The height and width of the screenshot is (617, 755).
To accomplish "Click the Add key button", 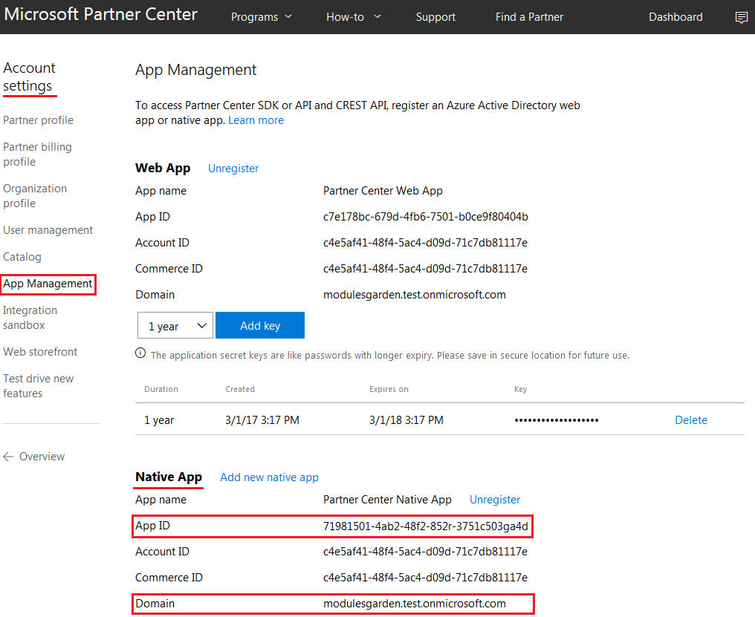I will 260,325.
